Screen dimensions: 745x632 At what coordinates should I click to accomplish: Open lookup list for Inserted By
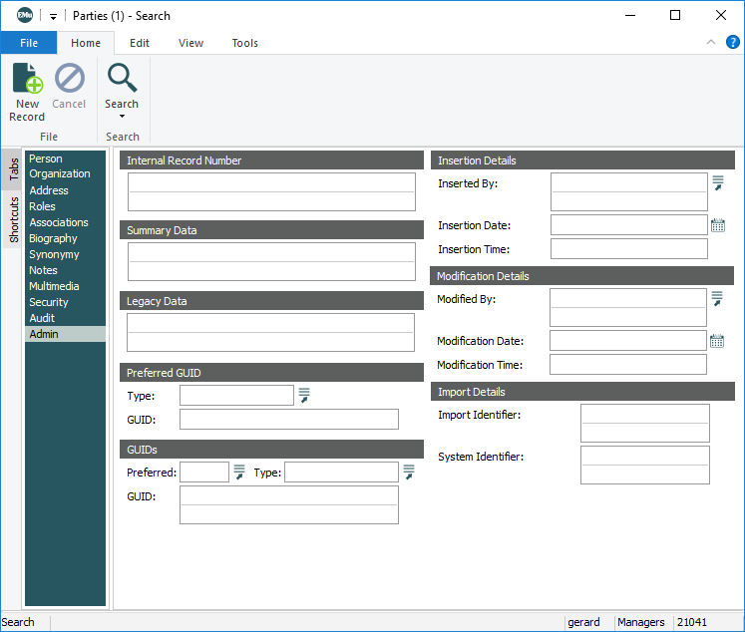[x=717, y=182]
